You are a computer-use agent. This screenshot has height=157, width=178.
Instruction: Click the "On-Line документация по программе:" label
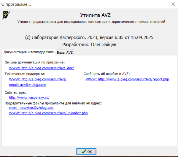(35, 62)
